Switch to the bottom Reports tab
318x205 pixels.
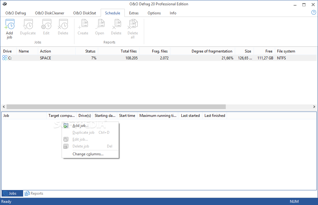click(x=34, y=193)
